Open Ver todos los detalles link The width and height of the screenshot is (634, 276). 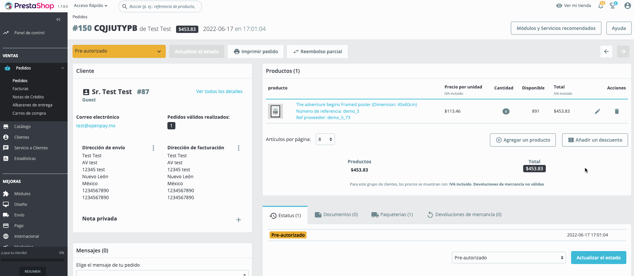pos(219,91)
